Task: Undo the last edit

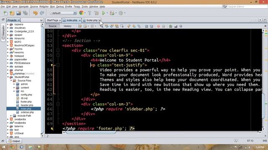Action: coord(35,13)
